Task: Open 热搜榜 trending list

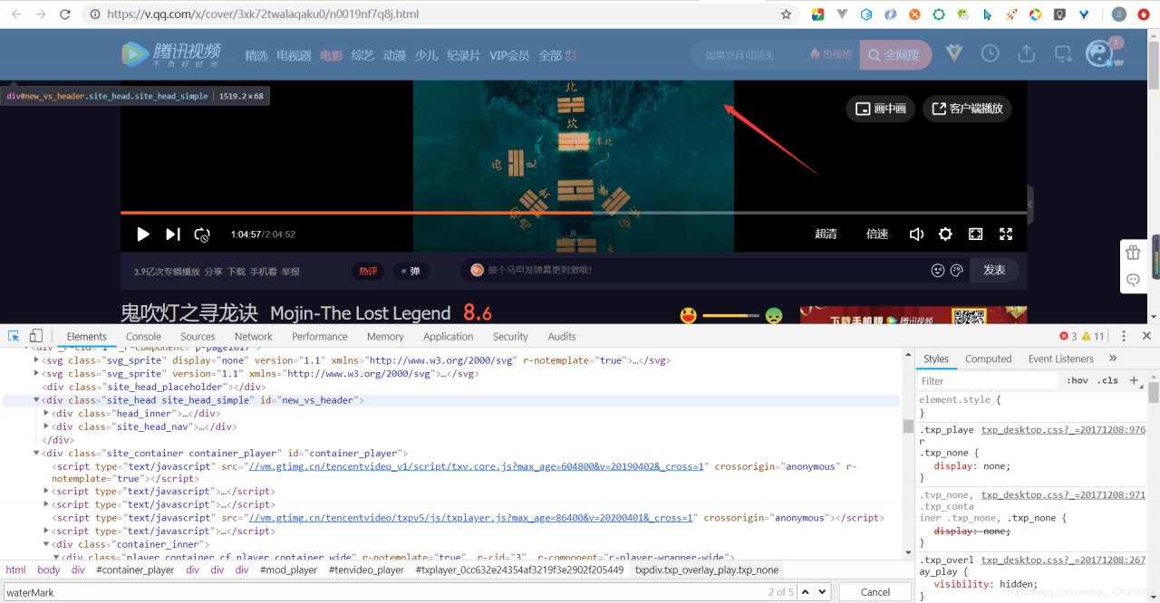Action: pyautogui.click(x=831, y=54)
